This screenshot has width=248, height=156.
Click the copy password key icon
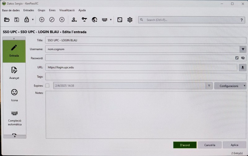84,20
